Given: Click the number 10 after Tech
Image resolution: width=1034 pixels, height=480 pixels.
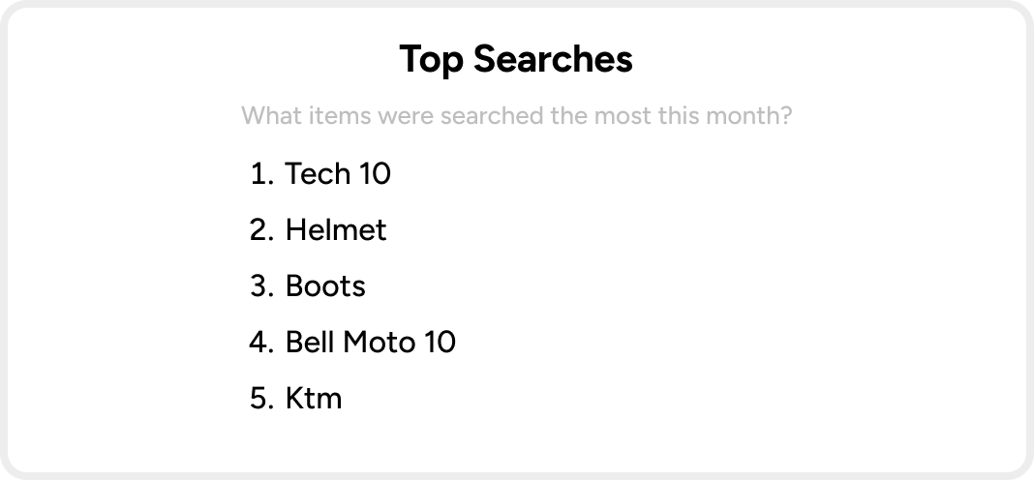Looking at the screenshot, I should point(376,173).
